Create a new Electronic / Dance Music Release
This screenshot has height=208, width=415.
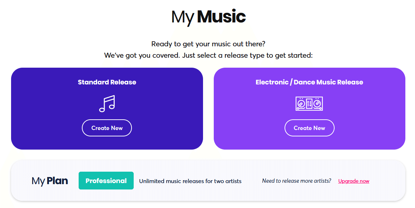click(309, 128)
